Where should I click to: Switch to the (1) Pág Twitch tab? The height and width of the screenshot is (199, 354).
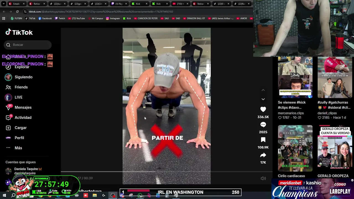click(x=119, y=4)
